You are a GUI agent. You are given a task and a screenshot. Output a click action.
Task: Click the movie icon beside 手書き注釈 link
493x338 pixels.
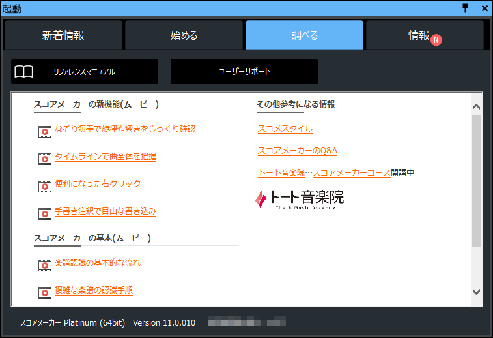point(44,213)
